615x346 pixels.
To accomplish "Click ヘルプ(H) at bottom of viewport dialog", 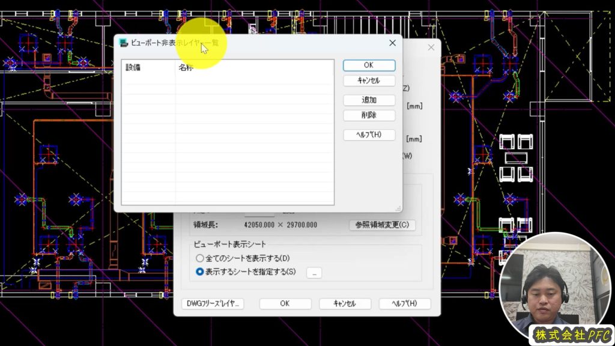I will (x=404, y=303).
